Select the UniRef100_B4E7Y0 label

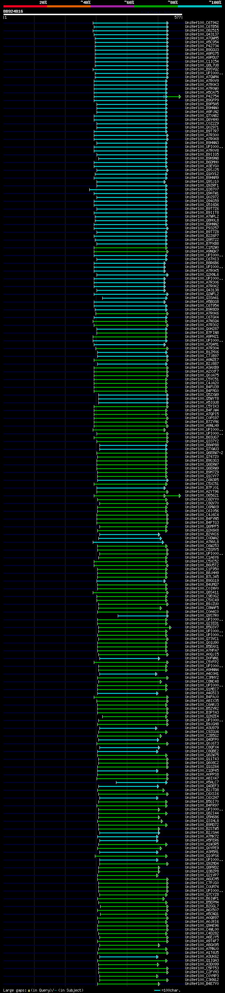[x=202, y=984]
